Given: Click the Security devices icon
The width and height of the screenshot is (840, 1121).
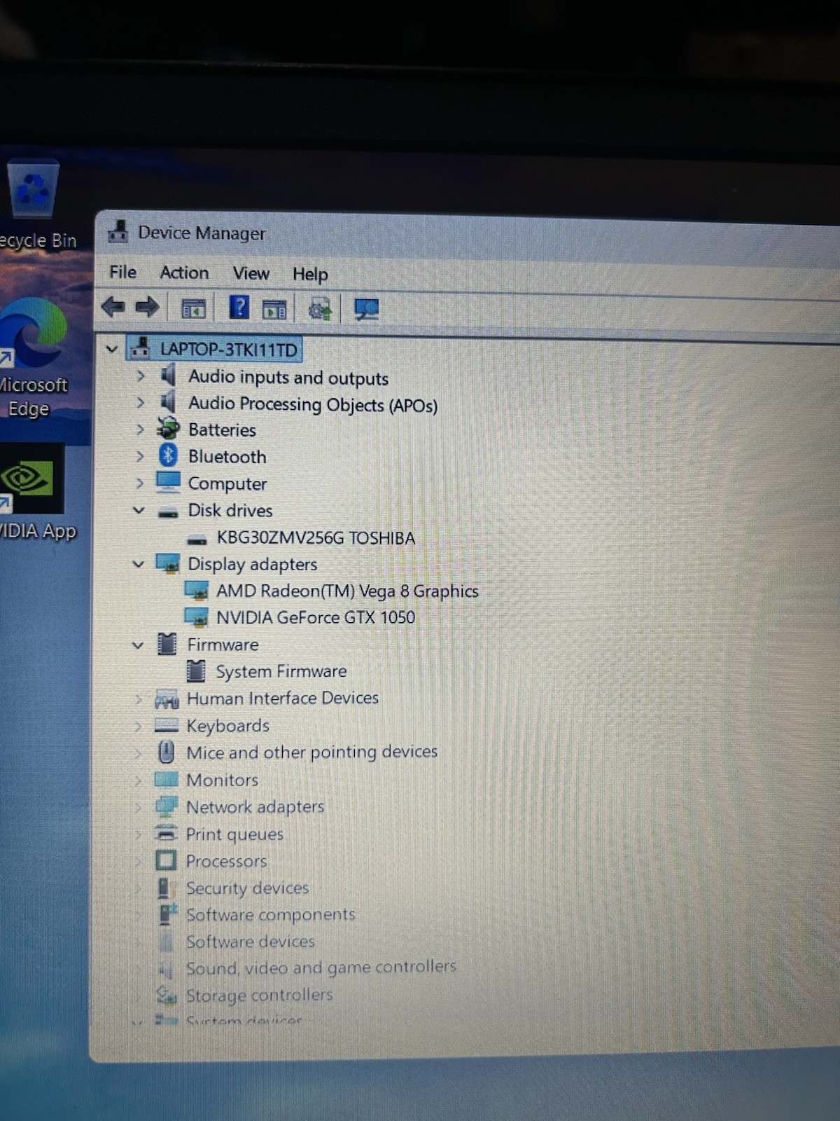Looking at the screenshot, I should coord(165,887).
